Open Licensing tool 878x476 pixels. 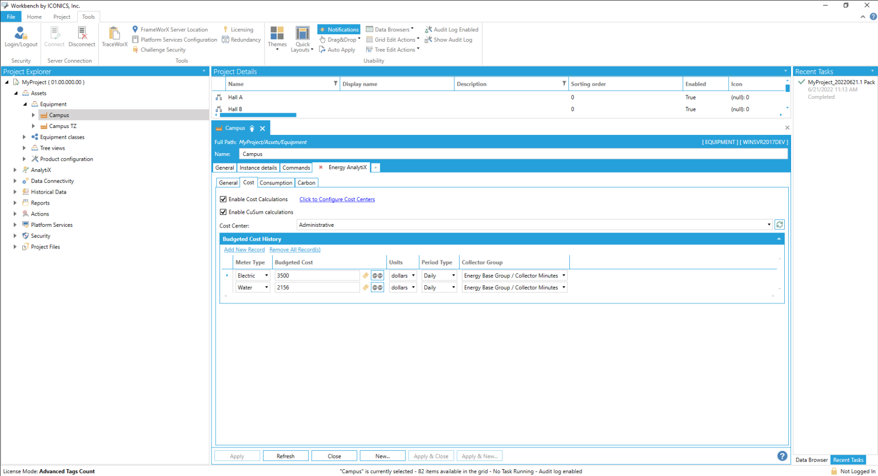coord(238,30)
